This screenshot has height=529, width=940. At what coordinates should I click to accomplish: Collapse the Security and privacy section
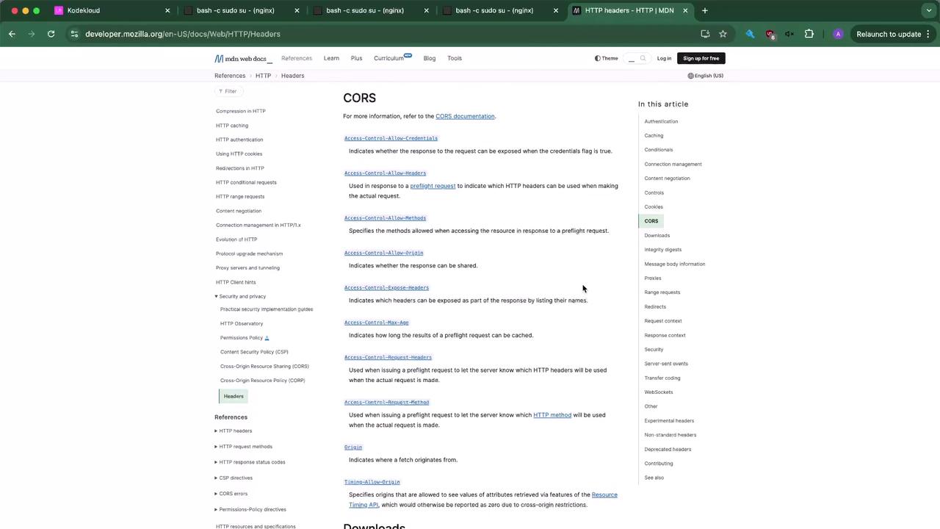(242, 296)
